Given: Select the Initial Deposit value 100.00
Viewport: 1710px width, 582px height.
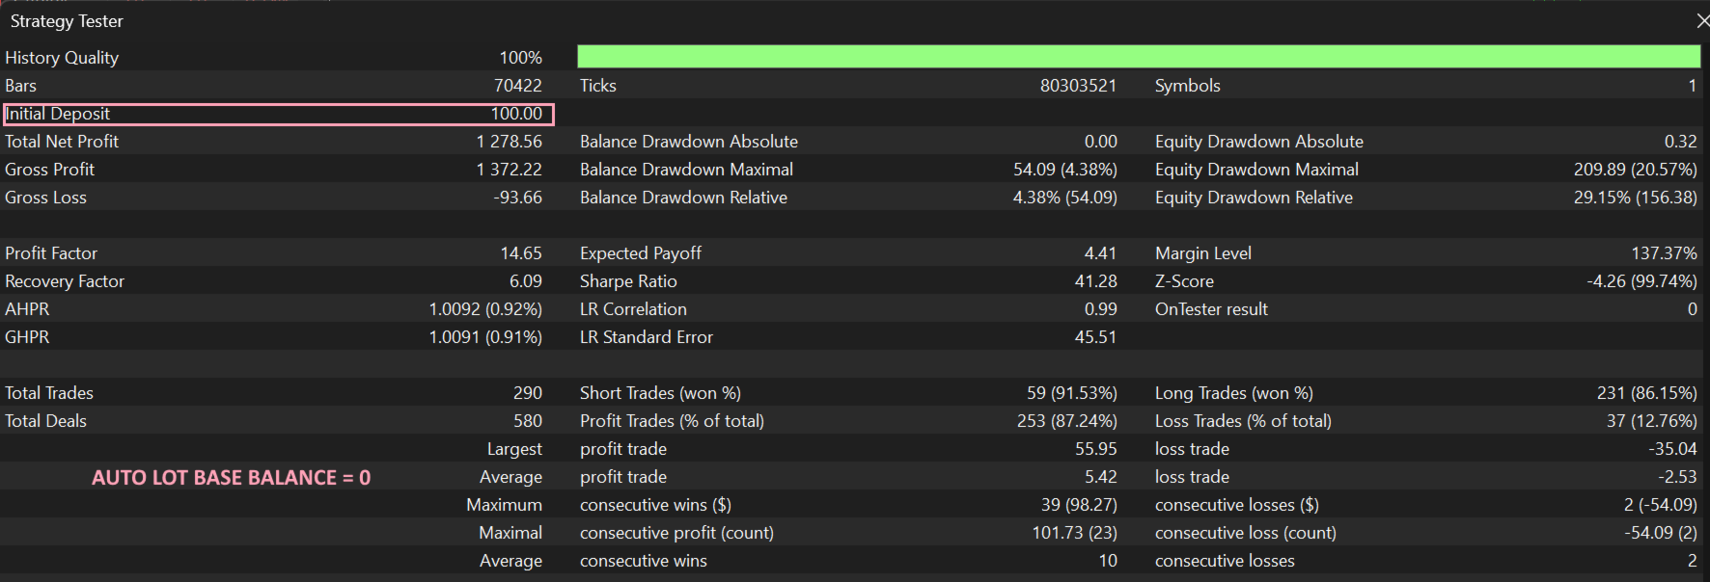Looking at the screenshot, I should point(516,114).
